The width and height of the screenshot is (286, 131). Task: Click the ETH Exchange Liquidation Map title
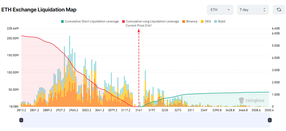pos(39,10)
